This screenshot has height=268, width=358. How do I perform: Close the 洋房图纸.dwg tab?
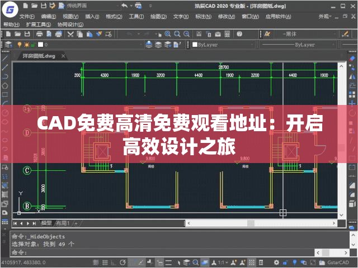tap(63, 56)
